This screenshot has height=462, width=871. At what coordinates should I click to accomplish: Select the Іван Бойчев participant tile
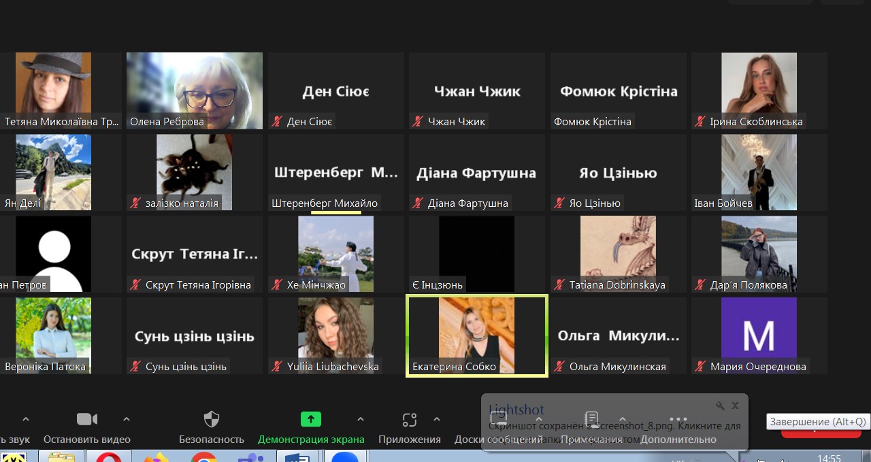click(759, 172)
